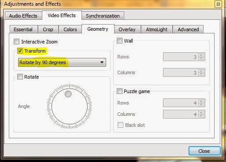Uncheck the Transform checkbox
226x162 pixels.
coord(20,51)
